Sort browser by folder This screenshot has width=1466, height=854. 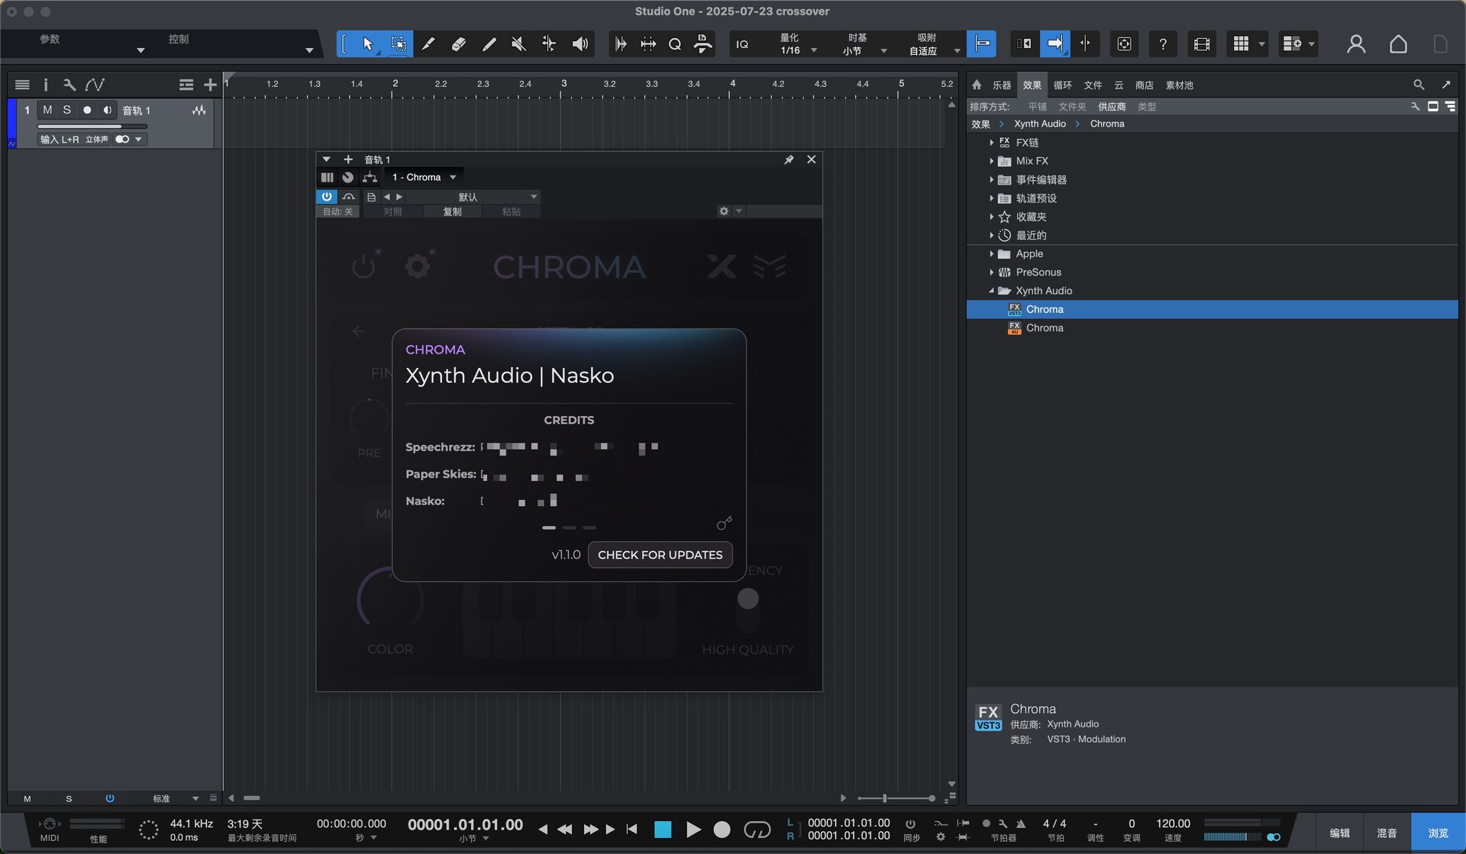(1072, 107)
